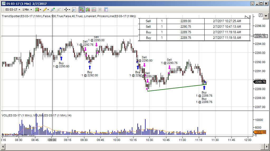Click the NinjaTrader chart icon in title bar
The height and width of the screenshot is (151, 270).
tap(4, 3)
